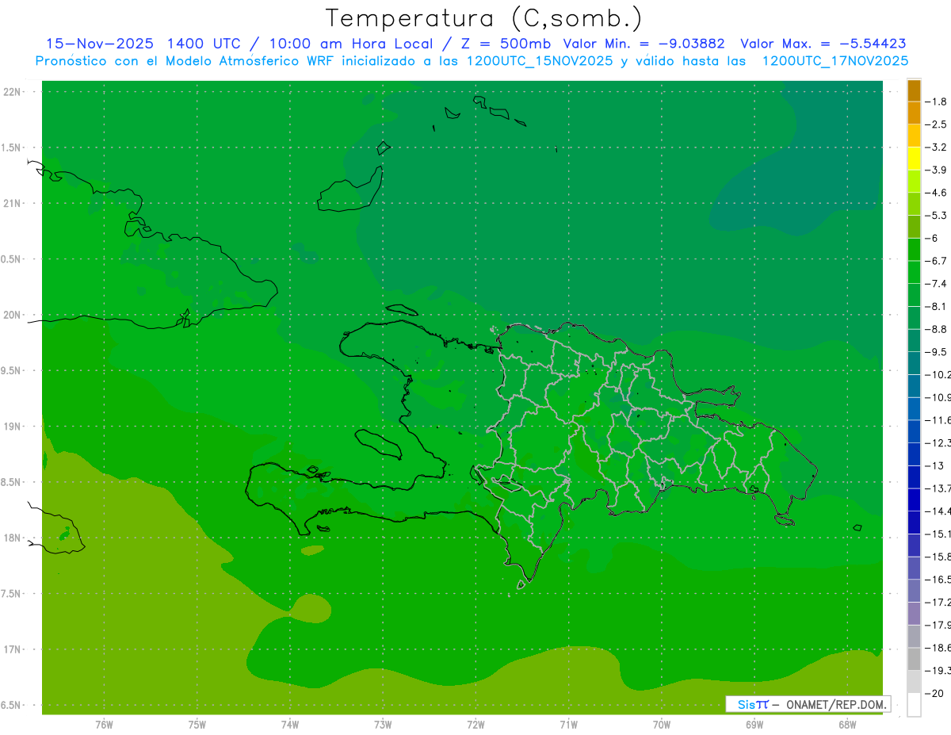Click the '18N' latitude label
The image size is (951, 735).
coord(11,538)
